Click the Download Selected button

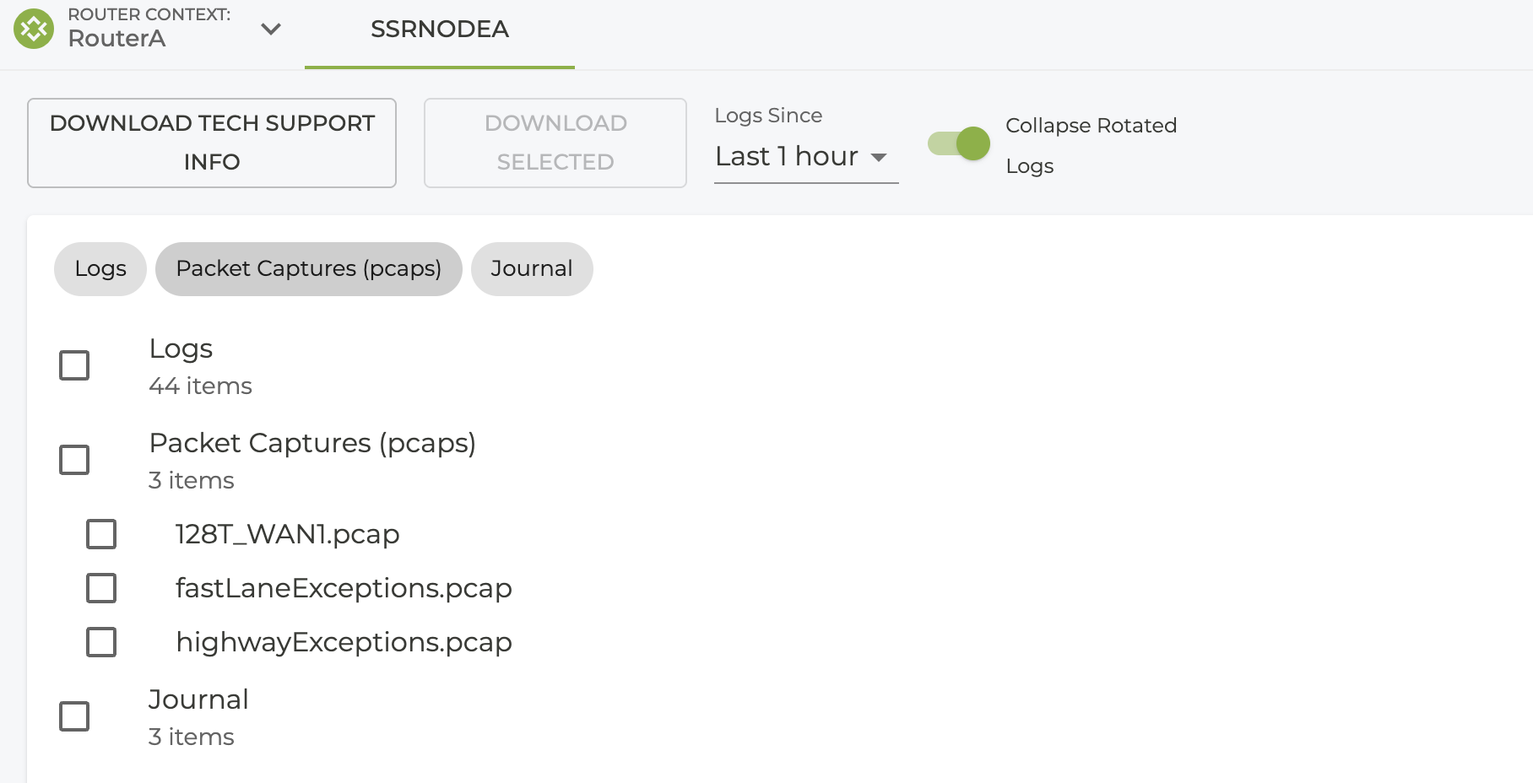555,143
